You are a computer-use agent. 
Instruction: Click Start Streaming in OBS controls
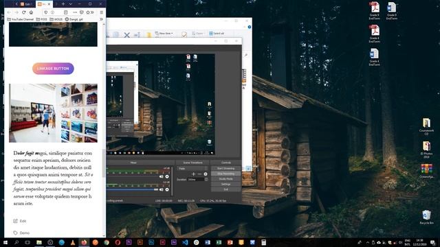[225, 168]
